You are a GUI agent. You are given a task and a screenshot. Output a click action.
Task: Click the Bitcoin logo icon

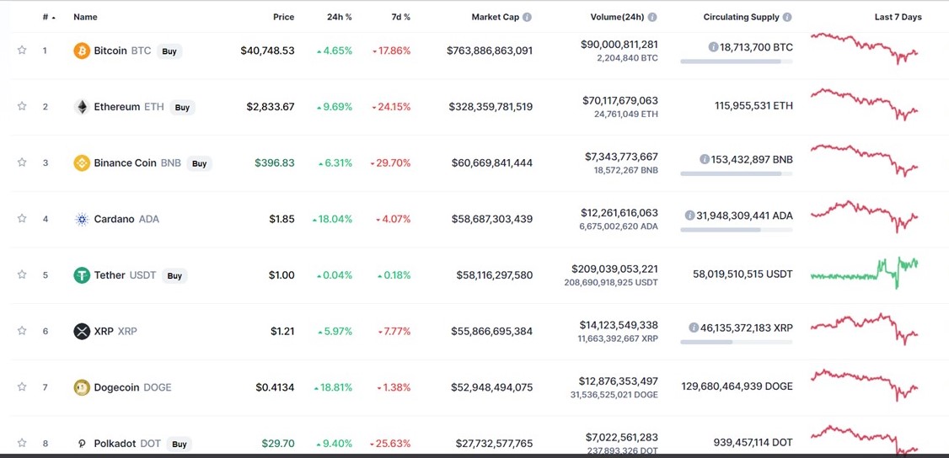[82, 51]
